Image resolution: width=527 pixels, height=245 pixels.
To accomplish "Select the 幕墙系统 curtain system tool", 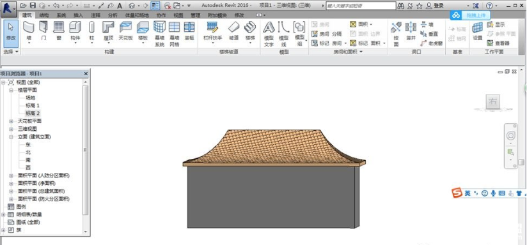I will tap(160, 34).
